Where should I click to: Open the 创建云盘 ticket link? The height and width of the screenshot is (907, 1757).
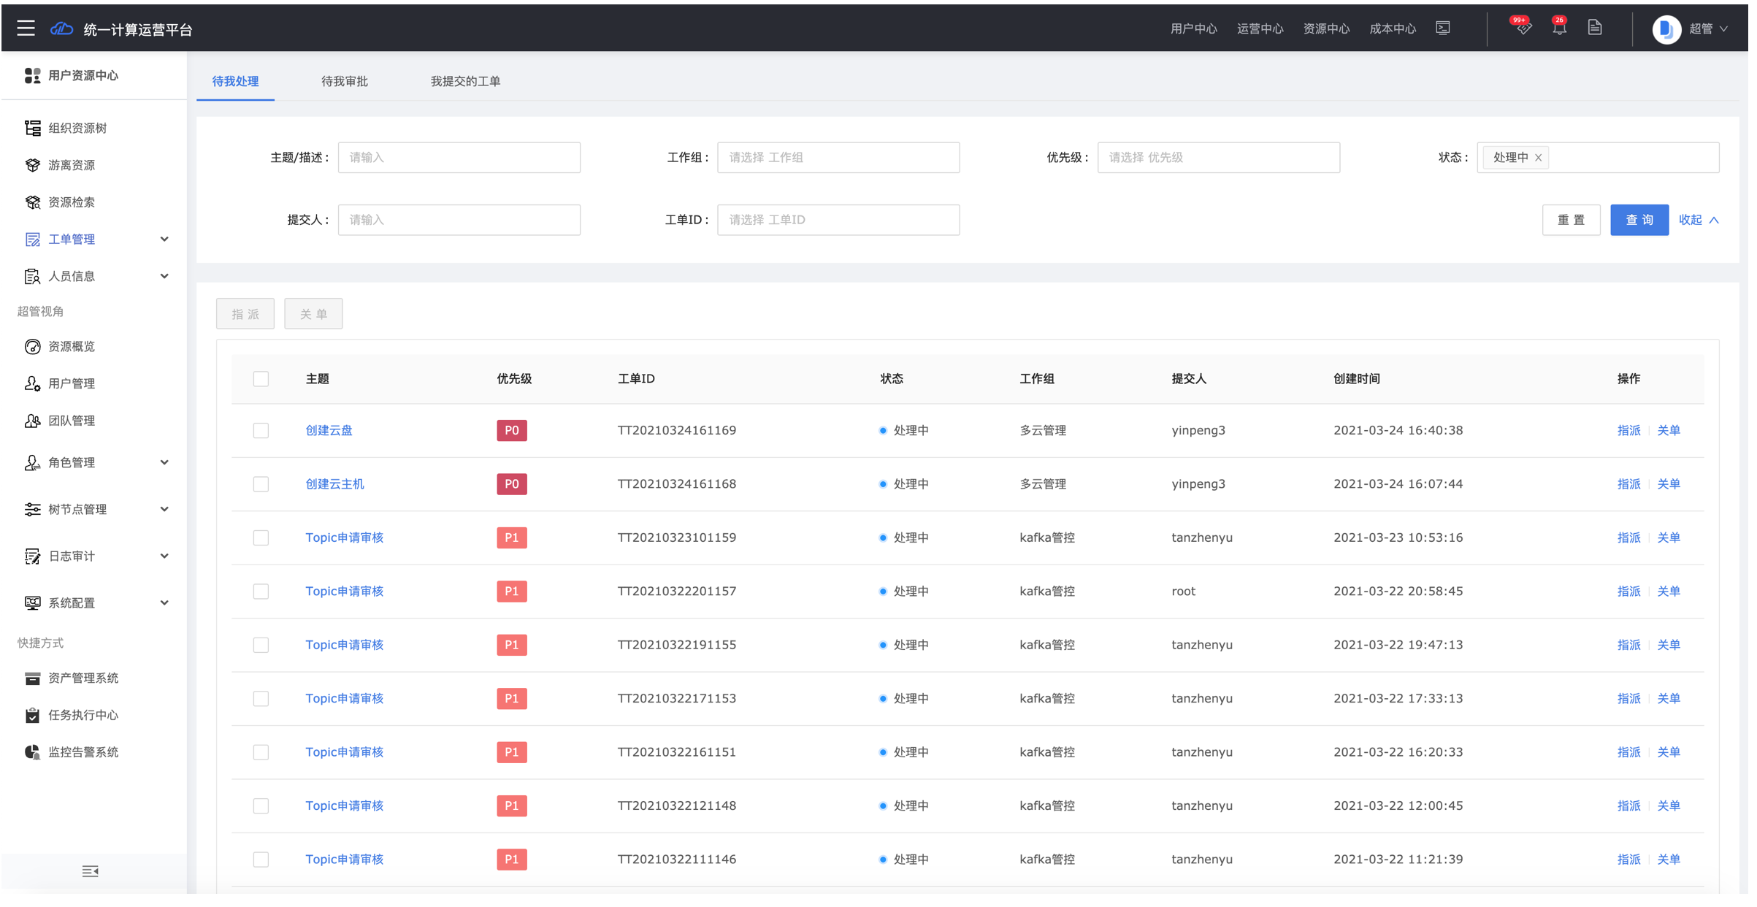coord(329,430)
